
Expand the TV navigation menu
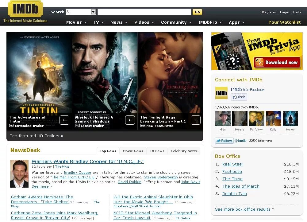(98, 22)
